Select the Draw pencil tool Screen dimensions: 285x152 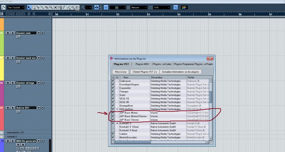tap(64, 8)
